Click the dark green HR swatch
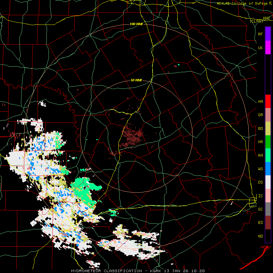The width and height of the screenshot is (273, 273). point(268,142)
